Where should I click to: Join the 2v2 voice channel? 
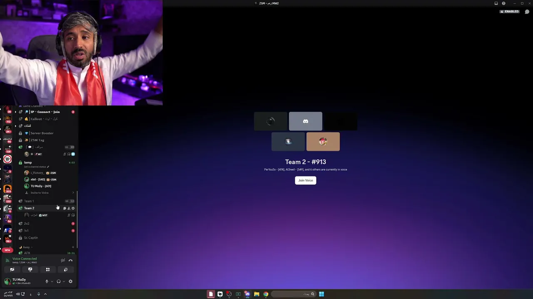tap(46, 223)
